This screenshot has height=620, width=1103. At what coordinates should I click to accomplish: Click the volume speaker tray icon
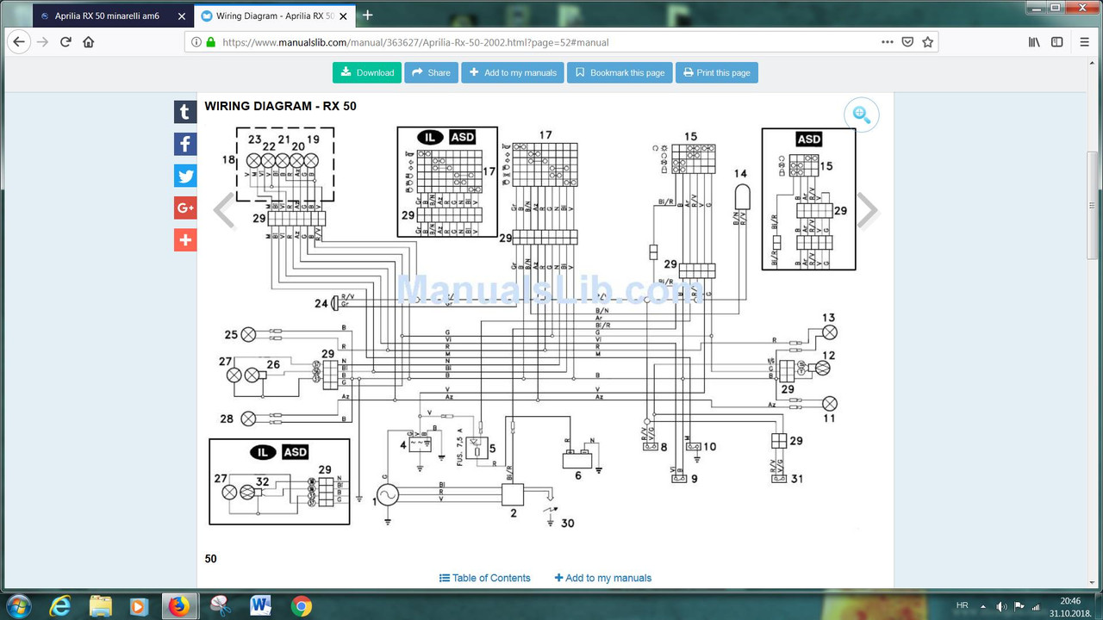(1001, 605)
